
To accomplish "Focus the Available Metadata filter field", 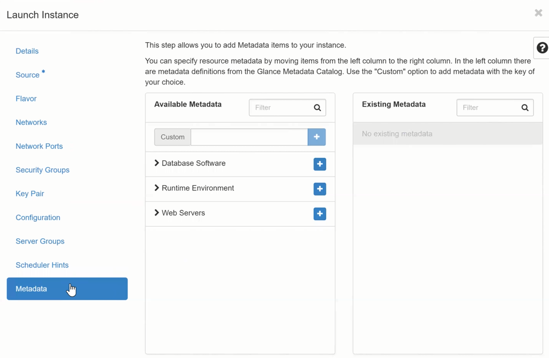I will click(280, 108).
